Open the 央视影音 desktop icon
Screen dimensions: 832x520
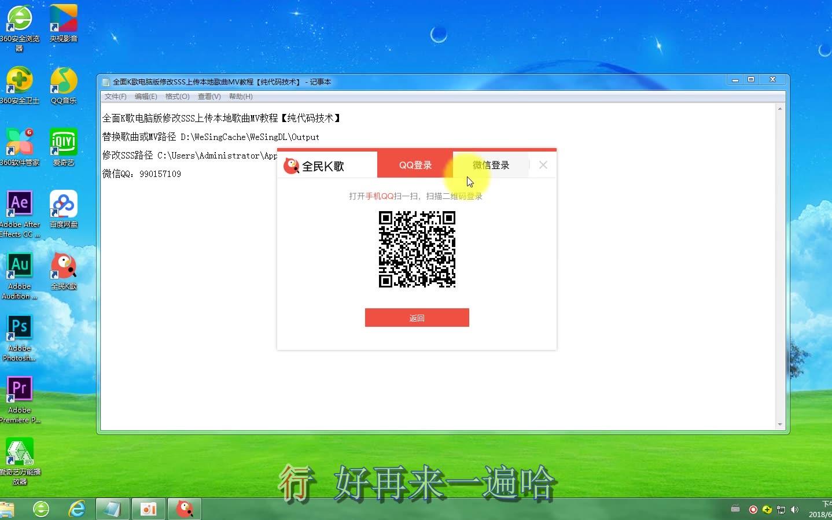coord(64,23)
